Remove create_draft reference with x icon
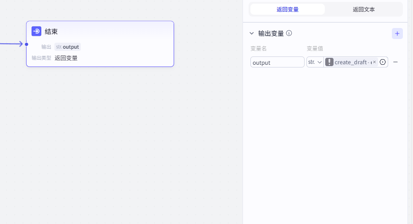The width and height of the screenshot is (413, 224). coord(374,62)
